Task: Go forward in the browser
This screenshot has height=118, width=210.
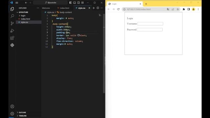Action: coord(114,9)
